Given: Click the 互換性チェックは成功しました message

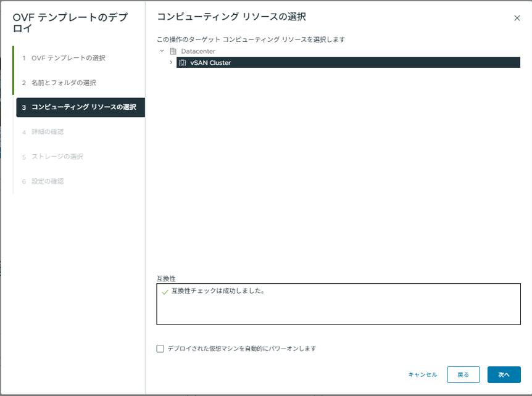Looking at the screenshot, I should (218, 291).
